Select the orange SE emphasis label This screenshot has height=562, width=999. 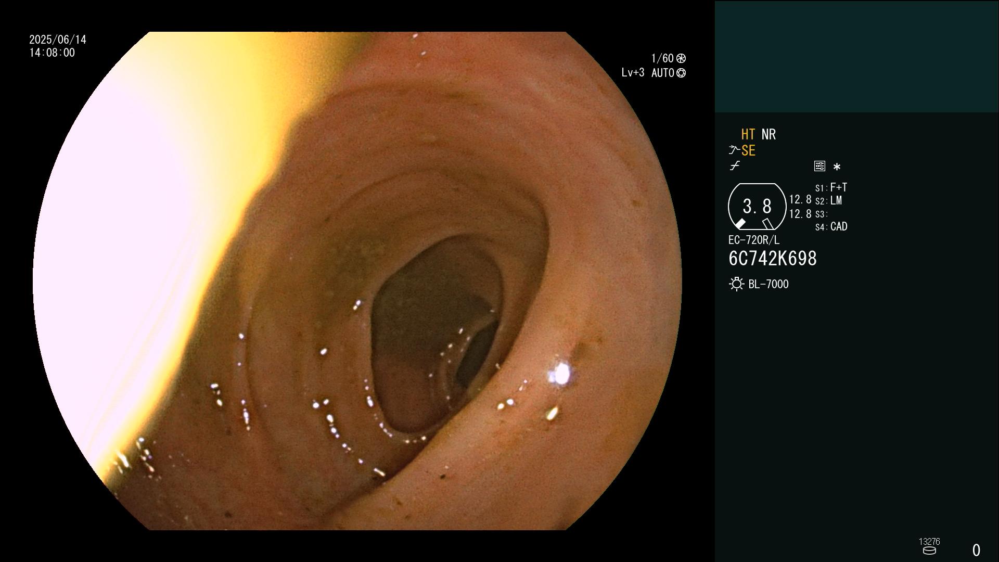[x=748, y=150]
